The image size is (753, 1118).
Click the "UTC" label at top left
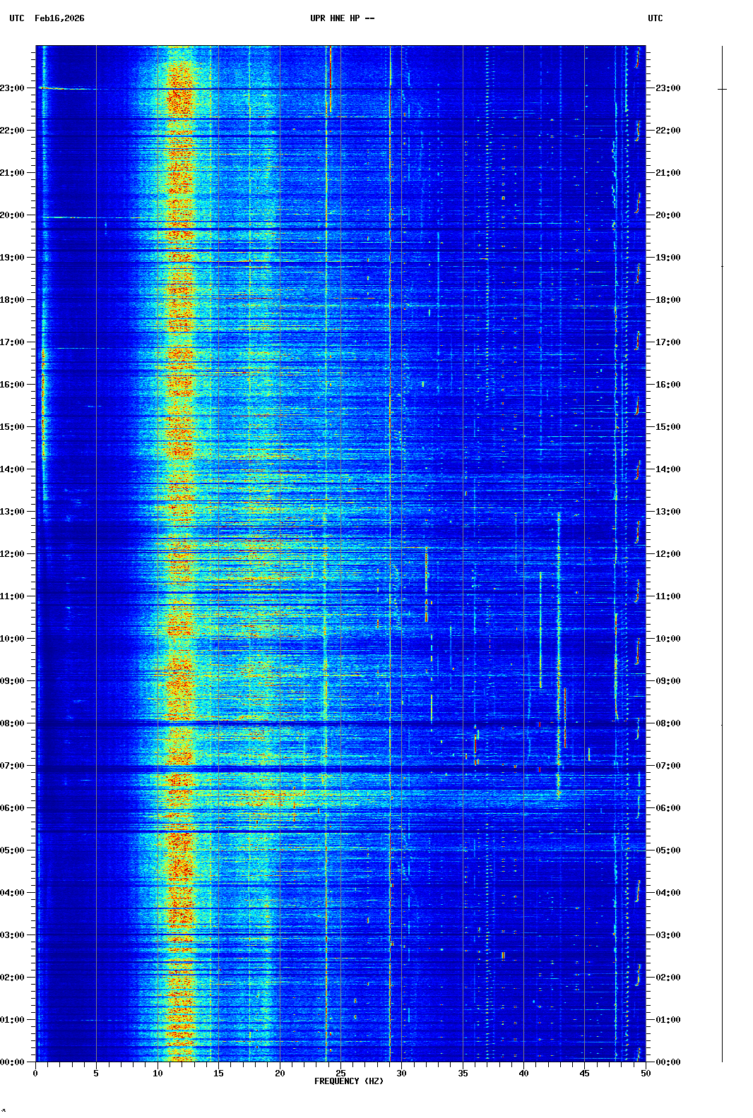[x=17, y=18]
